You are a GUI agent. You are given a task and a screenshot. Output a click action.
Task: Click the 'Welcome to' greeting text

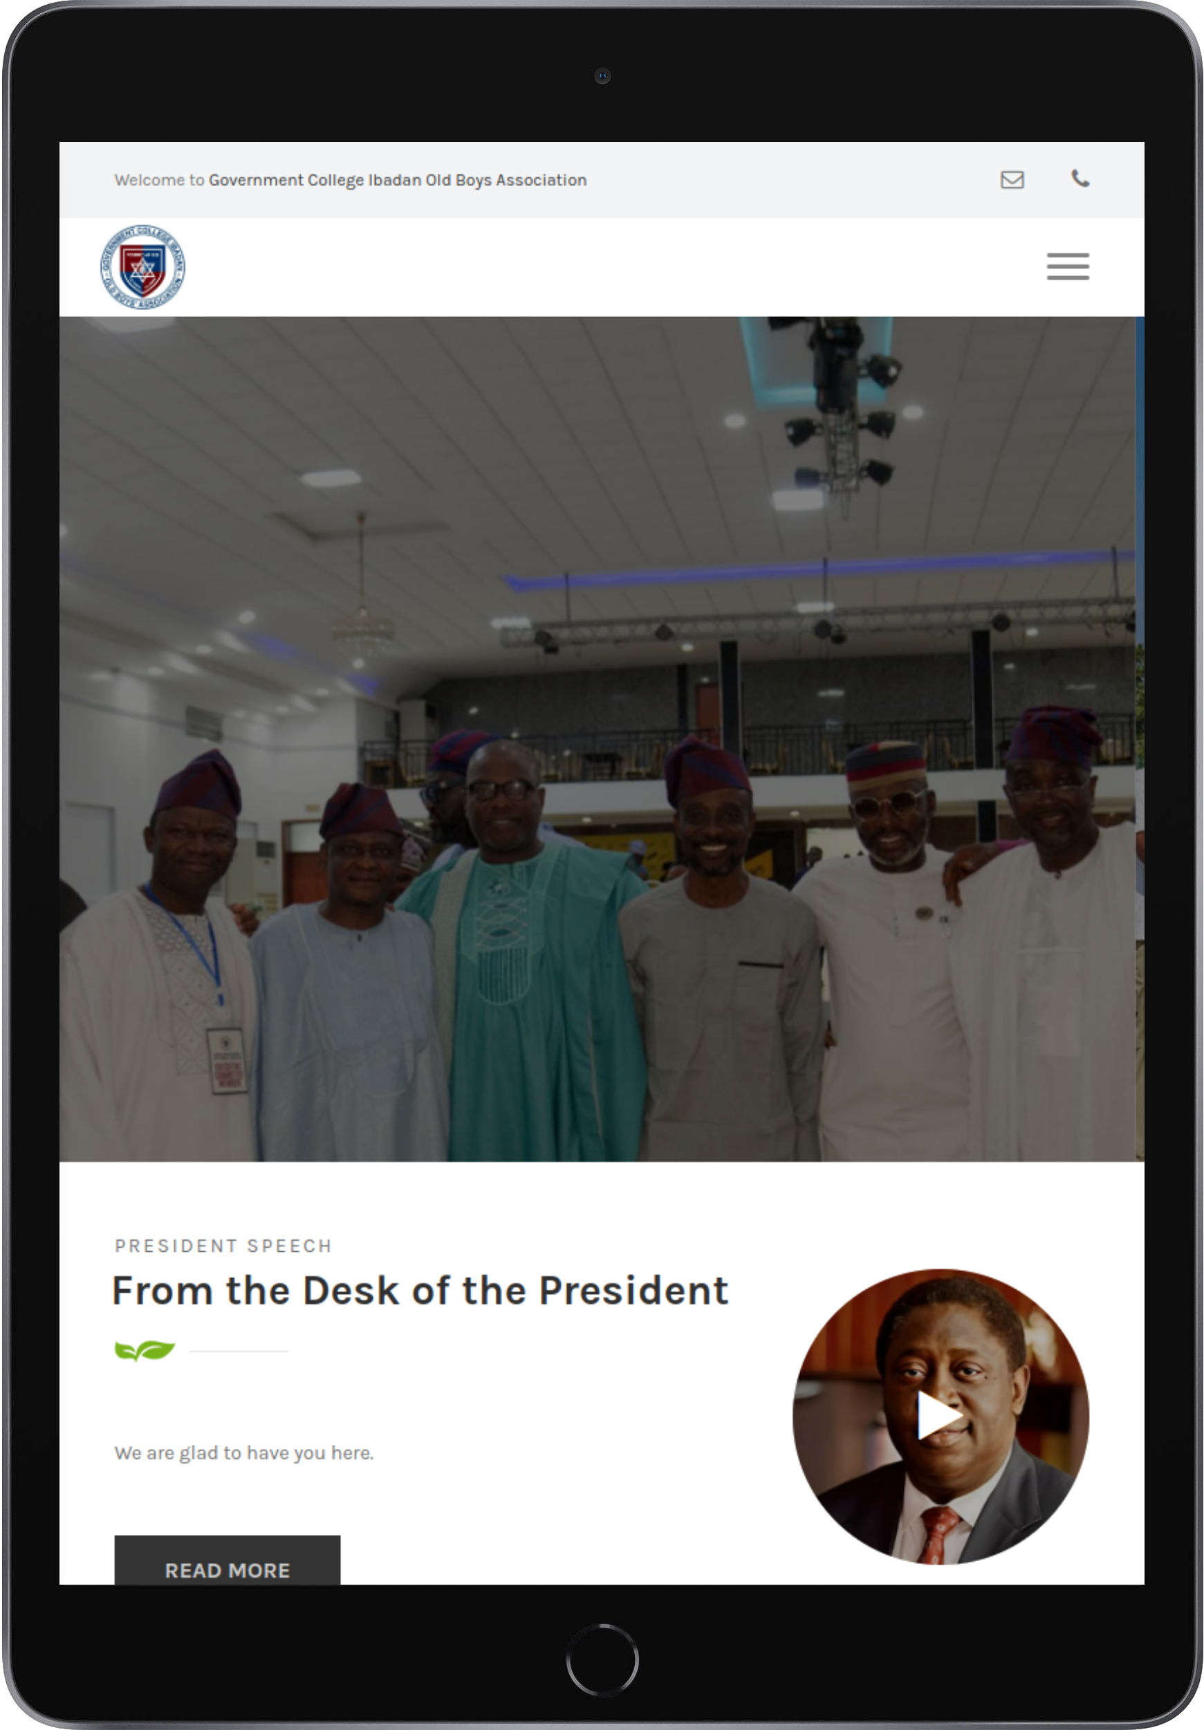(x=159, y=180)
